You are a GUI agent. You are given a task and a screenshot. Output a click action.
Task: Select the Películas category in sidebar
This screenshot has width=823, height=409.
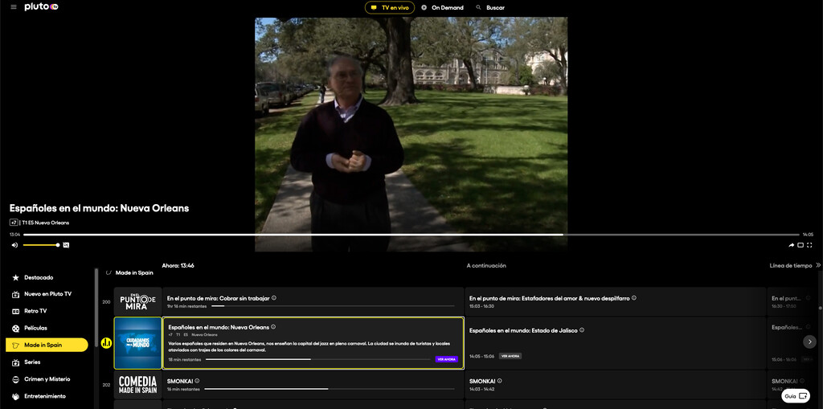(x=35, y=328)
